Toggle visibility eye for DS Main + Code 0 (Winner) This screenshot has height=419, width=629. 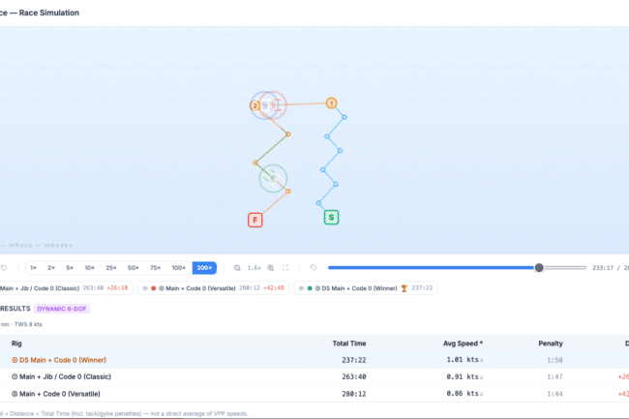tap(301, 288)
